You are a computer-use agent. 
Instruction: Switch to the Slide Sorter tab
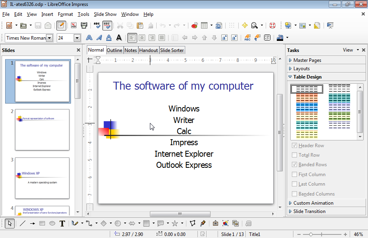click(172, 50)
